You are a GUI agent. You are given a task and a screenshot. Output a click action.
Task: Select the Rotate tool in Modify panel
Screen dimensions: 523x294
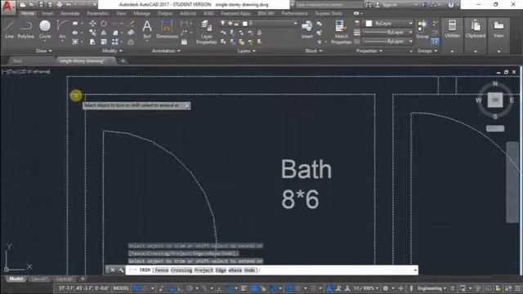point(104,24)
